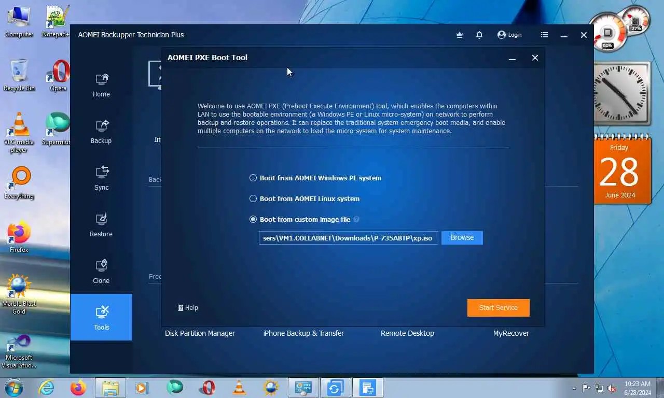Select the Tools section in sidebar
Viewport: 664px width, 398px height.
coord(101,317)
